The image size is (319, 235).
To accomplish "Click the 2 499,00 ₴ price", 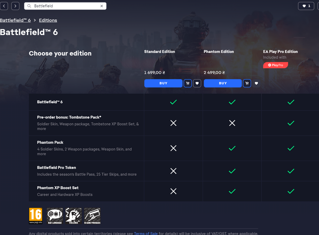I will (214, 72).
